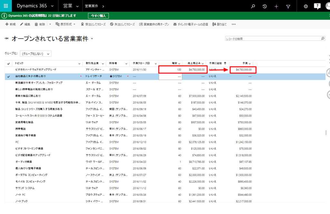
Task: Click the 割り当て assign command
Action: pos(219,24)
